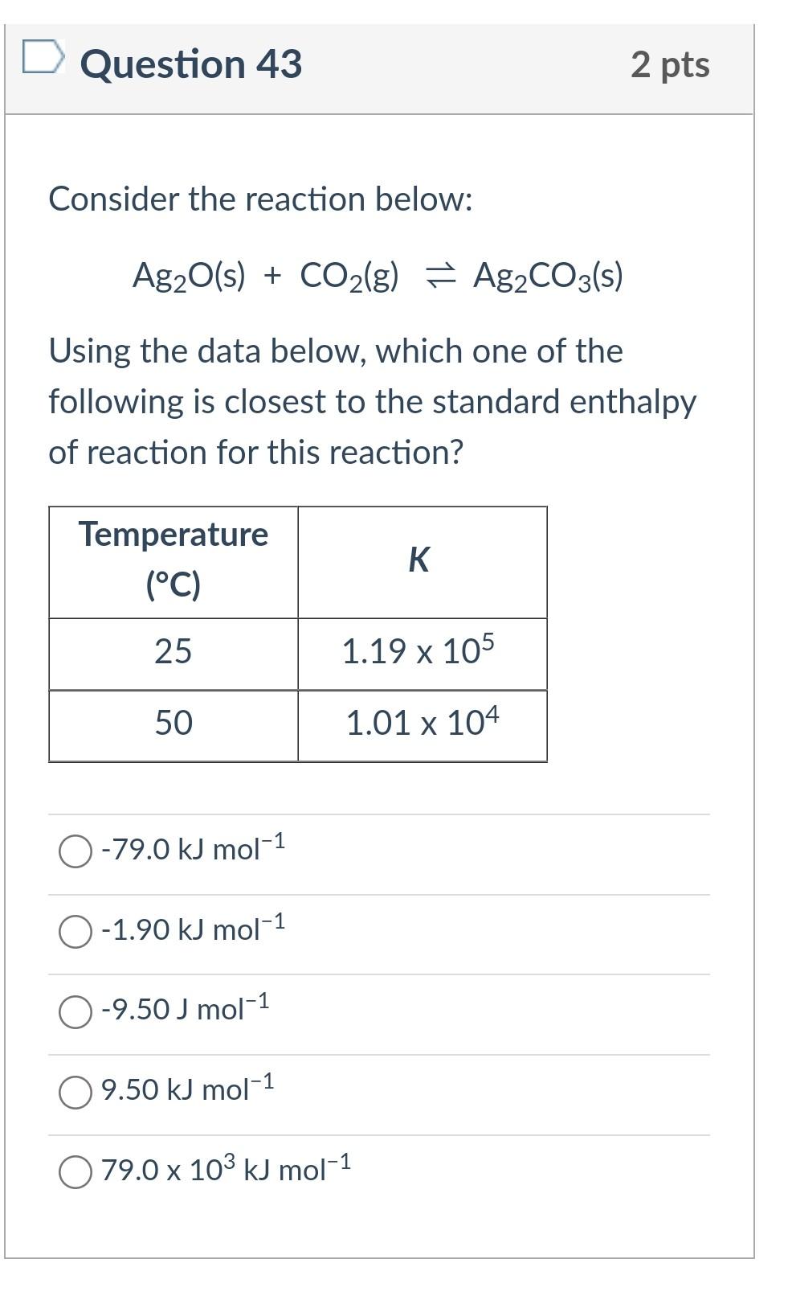
Task: Select the 9.50 kJ mol⁻¹ answer
Action: coord(75,1090)
